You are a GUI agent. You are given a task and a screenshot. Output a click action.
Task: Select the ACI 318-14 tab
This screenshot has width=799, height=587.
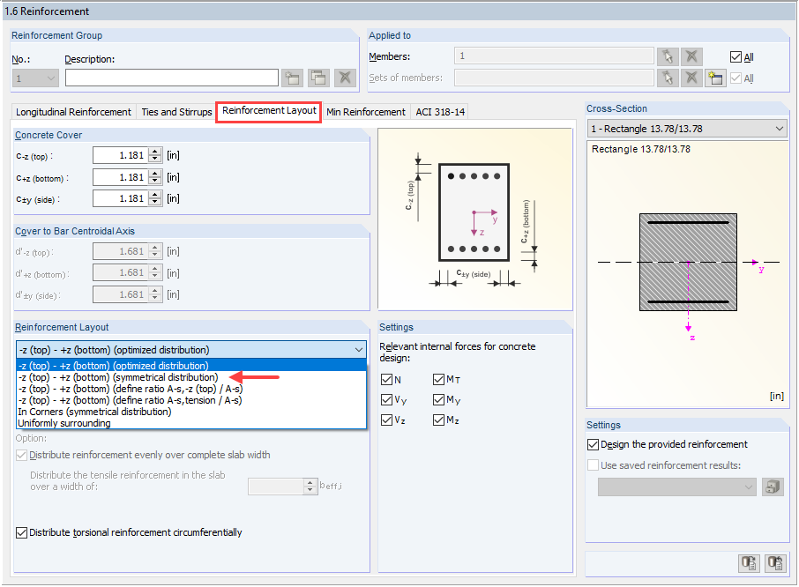coord(439,112)
